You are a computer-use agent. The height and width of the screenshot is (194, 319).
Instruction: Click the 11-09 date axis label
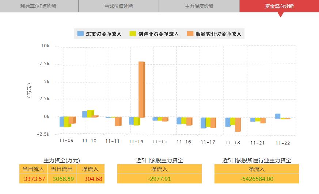[67, 140]
